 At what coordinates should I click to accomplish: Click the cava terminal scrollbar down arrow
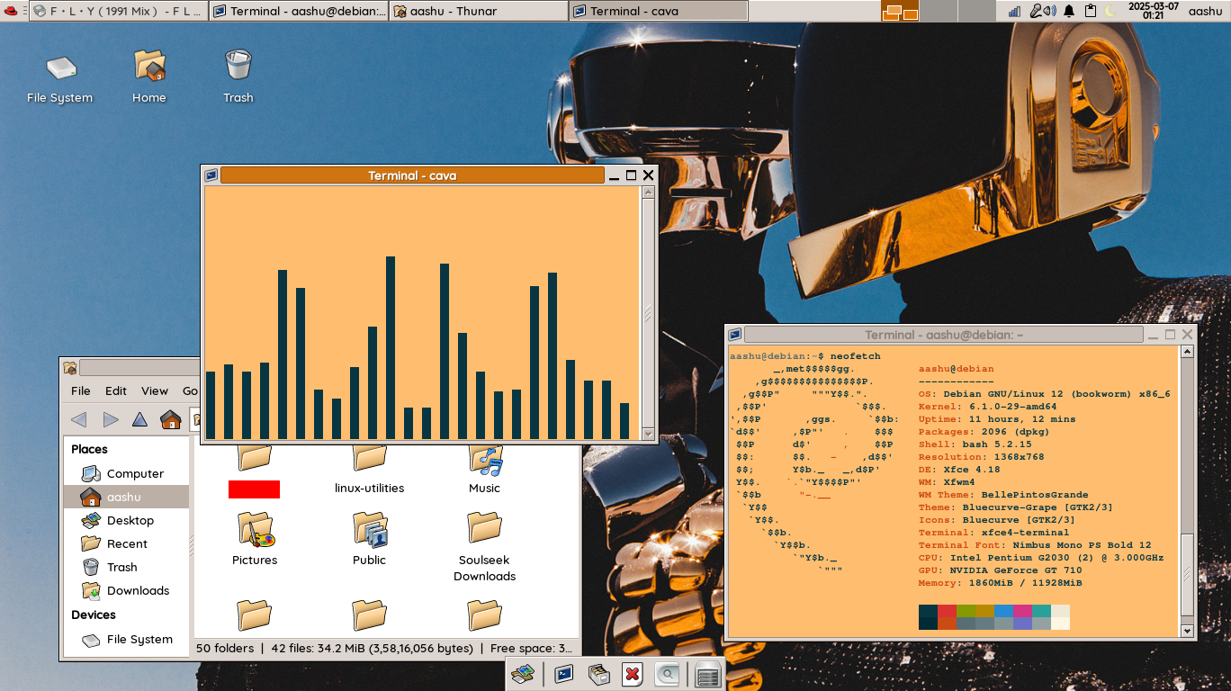pyautogui.click(x=648, y=434)
